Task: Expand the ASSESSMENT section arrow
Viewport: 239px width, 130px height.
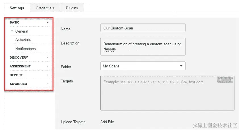Action: 47,66
